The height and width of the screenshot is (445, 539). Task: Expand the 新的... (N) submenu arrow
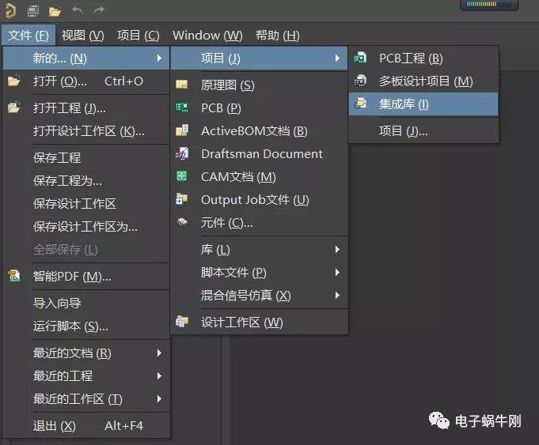point(159,58)
